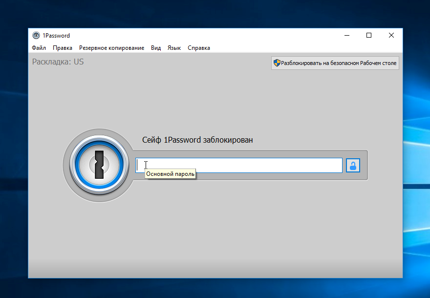Screen dimensions: 430x298
Task: Open the Язык menu
Action: click(x=174, y=48)
